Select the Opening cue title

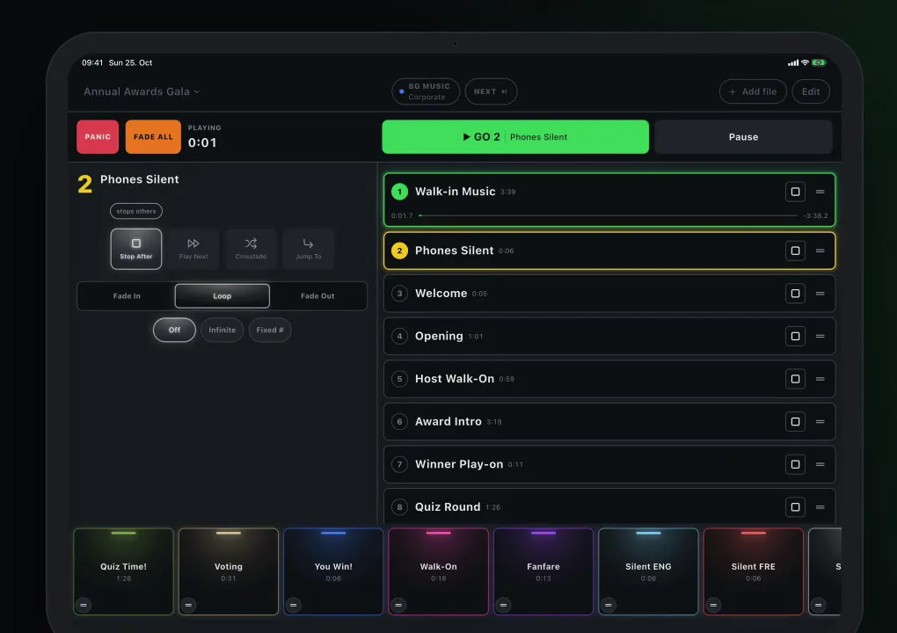(439, 336)
